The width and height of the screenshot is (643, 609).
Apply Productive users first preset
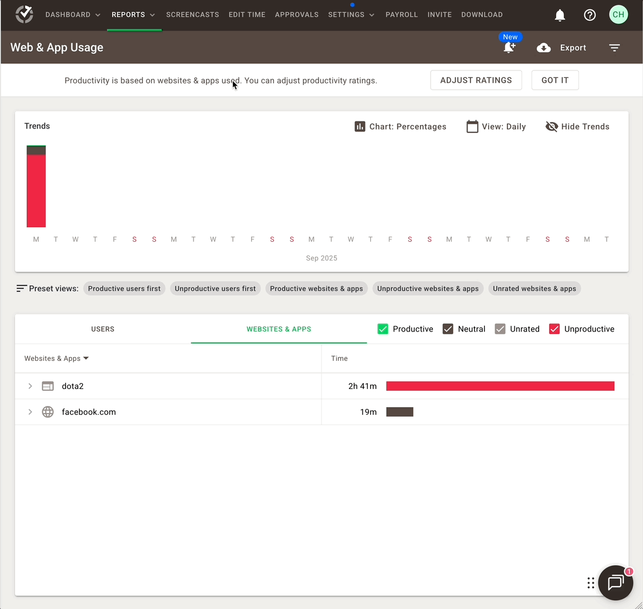point(124,288)
